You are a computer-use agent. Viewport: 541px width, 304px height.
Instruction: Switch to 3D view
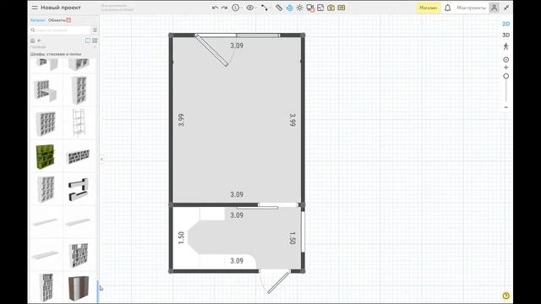pyautogui.click(x=505, y=35)
